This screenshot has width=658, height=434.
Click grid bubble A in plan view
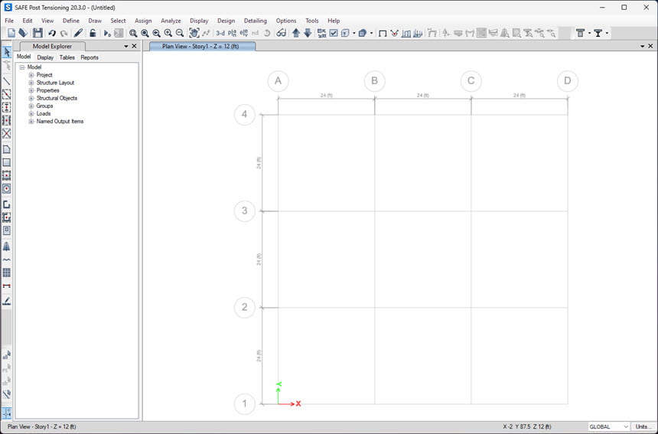coord(278,81)
